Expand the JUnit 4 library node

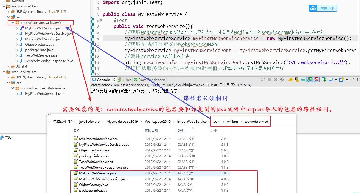click(x=8, y=66)
